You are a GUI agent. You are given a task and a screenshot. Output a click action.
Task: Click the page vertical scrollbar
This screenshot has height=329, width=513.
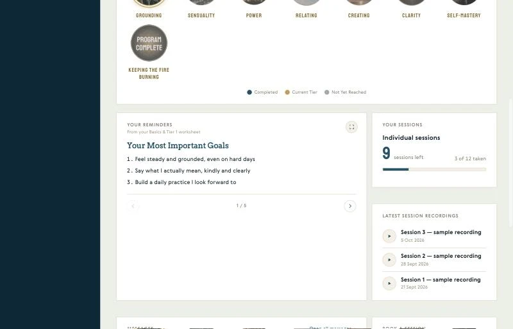(510, 163)
